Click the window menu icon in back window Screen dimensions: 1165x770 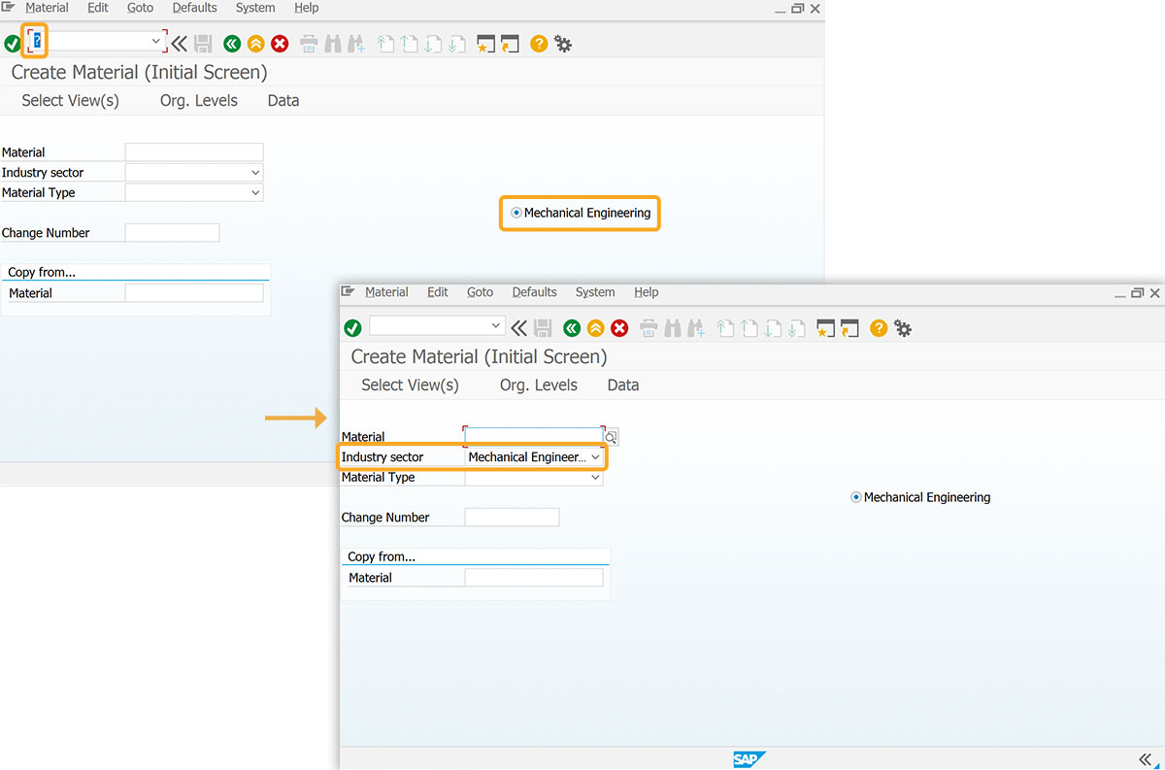click(9, 8)
